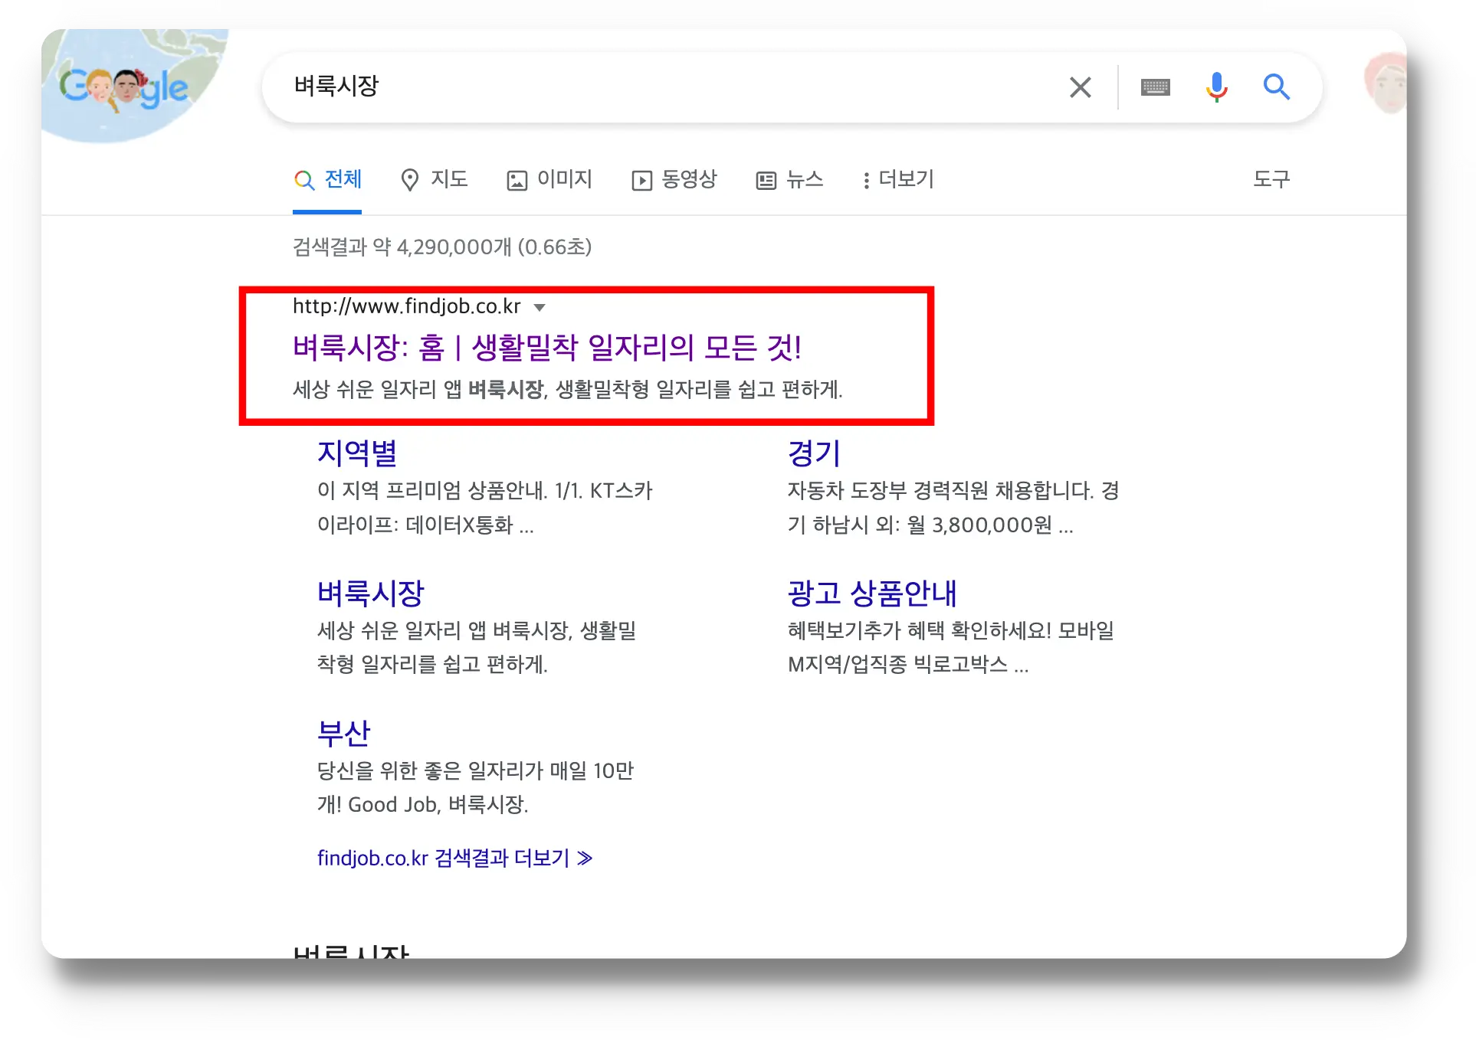Select the 전체 tab

coord(327,180)
